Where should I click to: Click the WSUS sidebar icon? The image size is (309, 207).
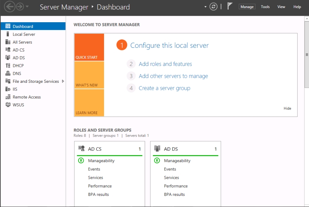(8, 105)
